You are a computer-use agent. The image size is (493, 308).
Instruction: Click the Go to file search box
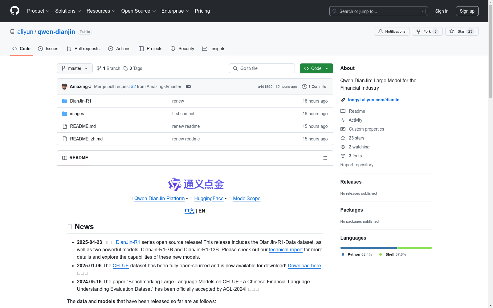pos(262,68)
